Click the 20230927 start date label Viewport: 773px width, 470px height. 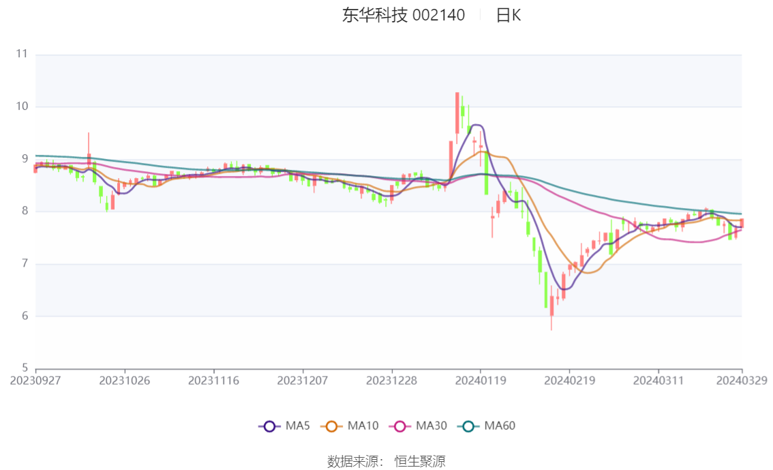click(x=35, y=381)
